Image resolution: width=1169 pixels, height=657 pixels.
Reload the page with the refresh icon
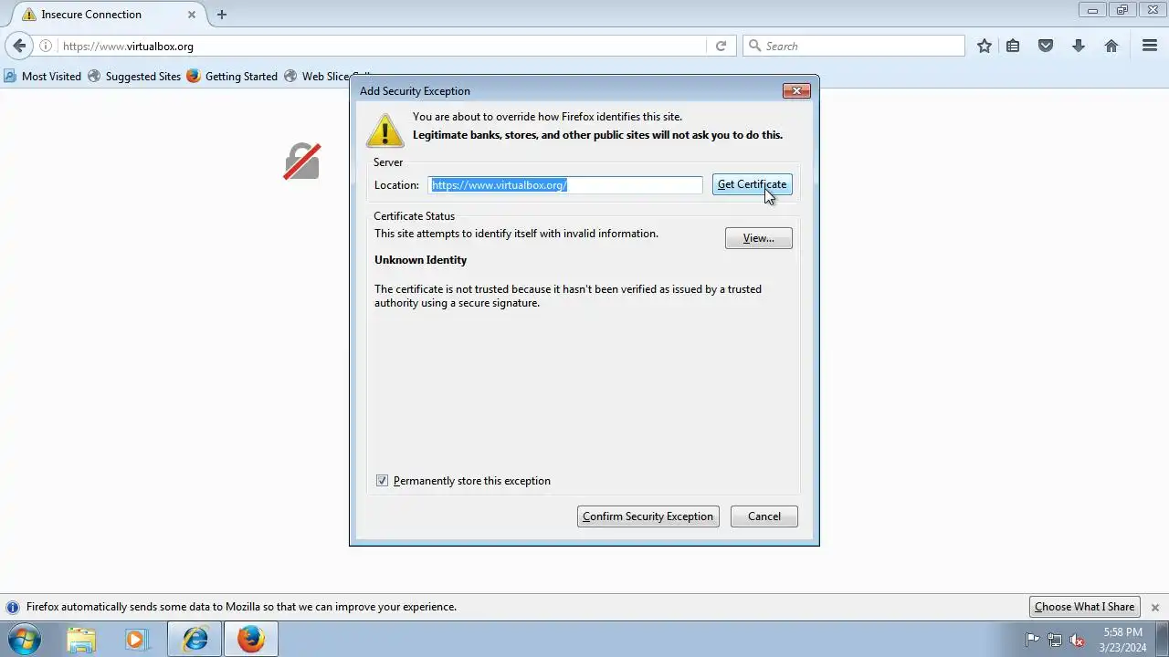(721, 46)
